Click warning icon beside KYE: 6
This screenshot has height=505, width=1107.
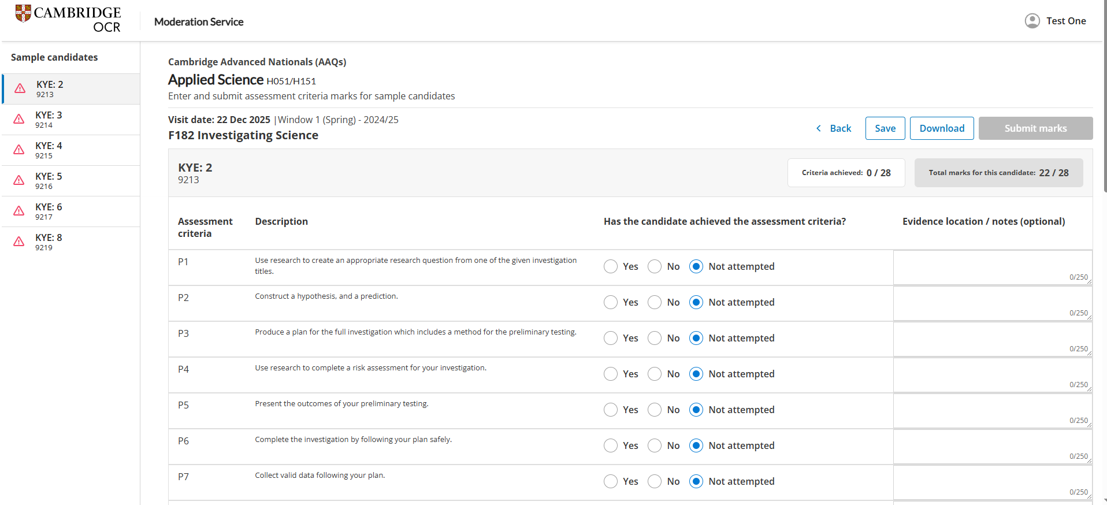[x=19, y=211]
